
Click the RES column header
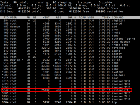[x=59, y=17]
